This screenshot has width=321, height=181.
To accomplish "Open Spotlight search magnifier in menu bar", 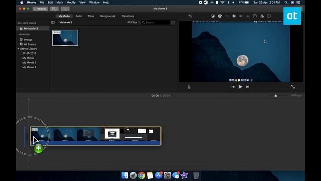I will click(x=286, y=2).
